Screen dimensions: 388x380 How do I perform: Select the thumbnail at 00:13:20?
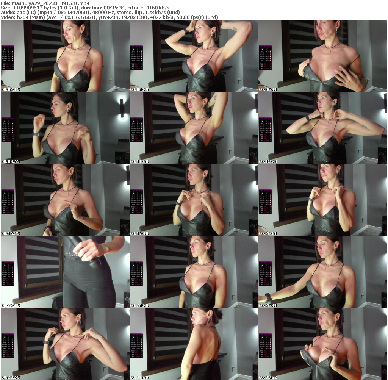[x=322, y=128]
